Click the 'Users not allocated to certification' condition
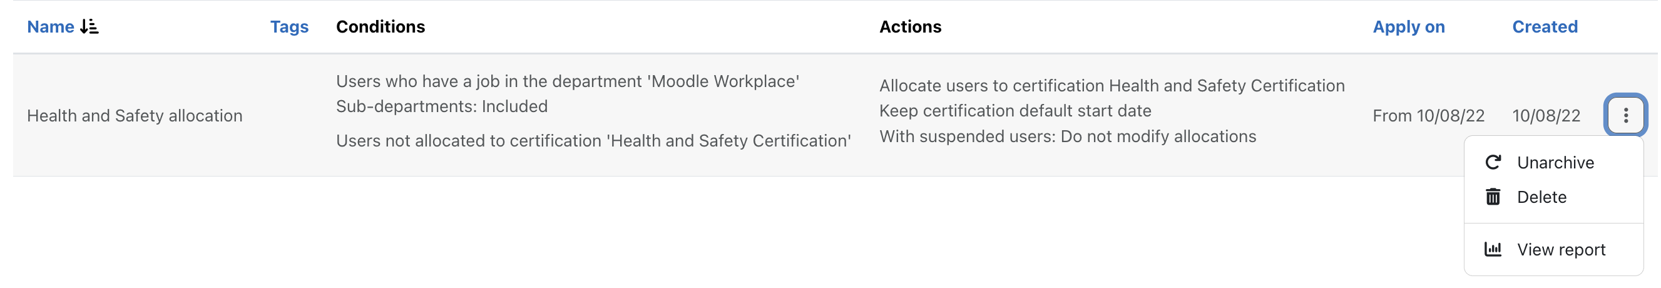Image resolution: width=1661 pixels, height=288 pixels. [x=593, y=141]
